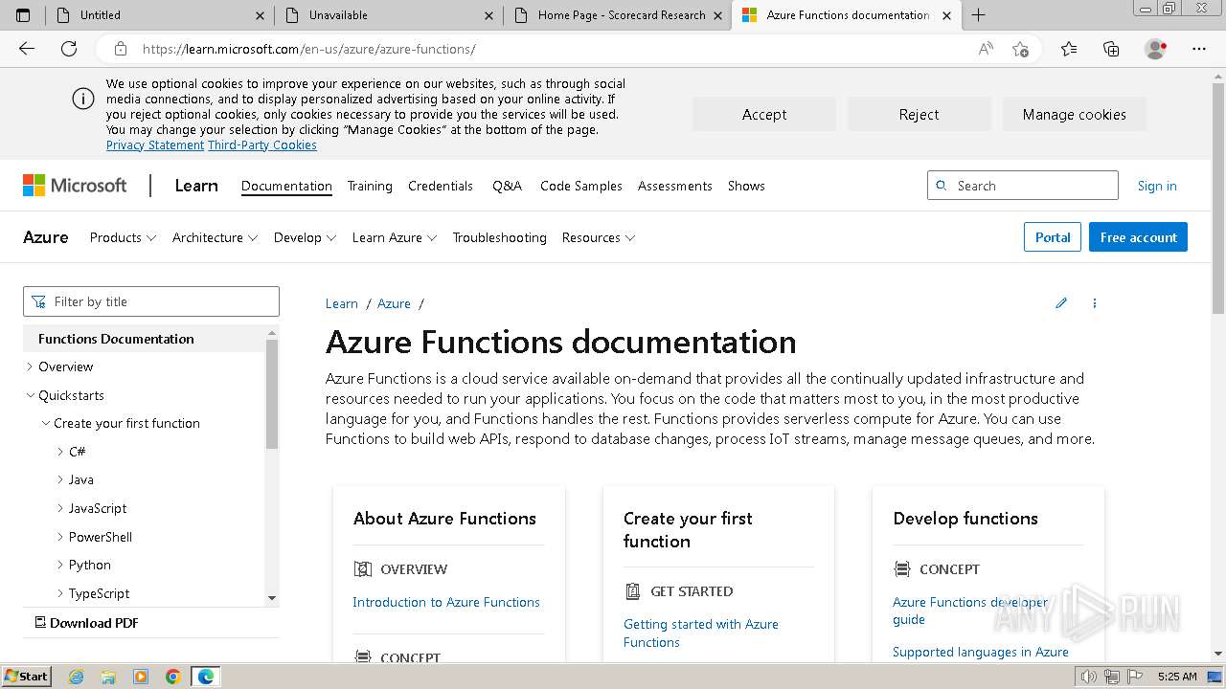Open Introduction to Azure Functions link
The image size is (1226, 689).
[445, 602]
